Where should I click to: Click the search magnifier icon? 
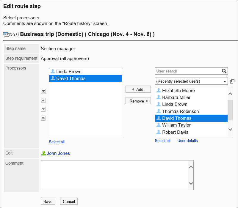point(224,71)
